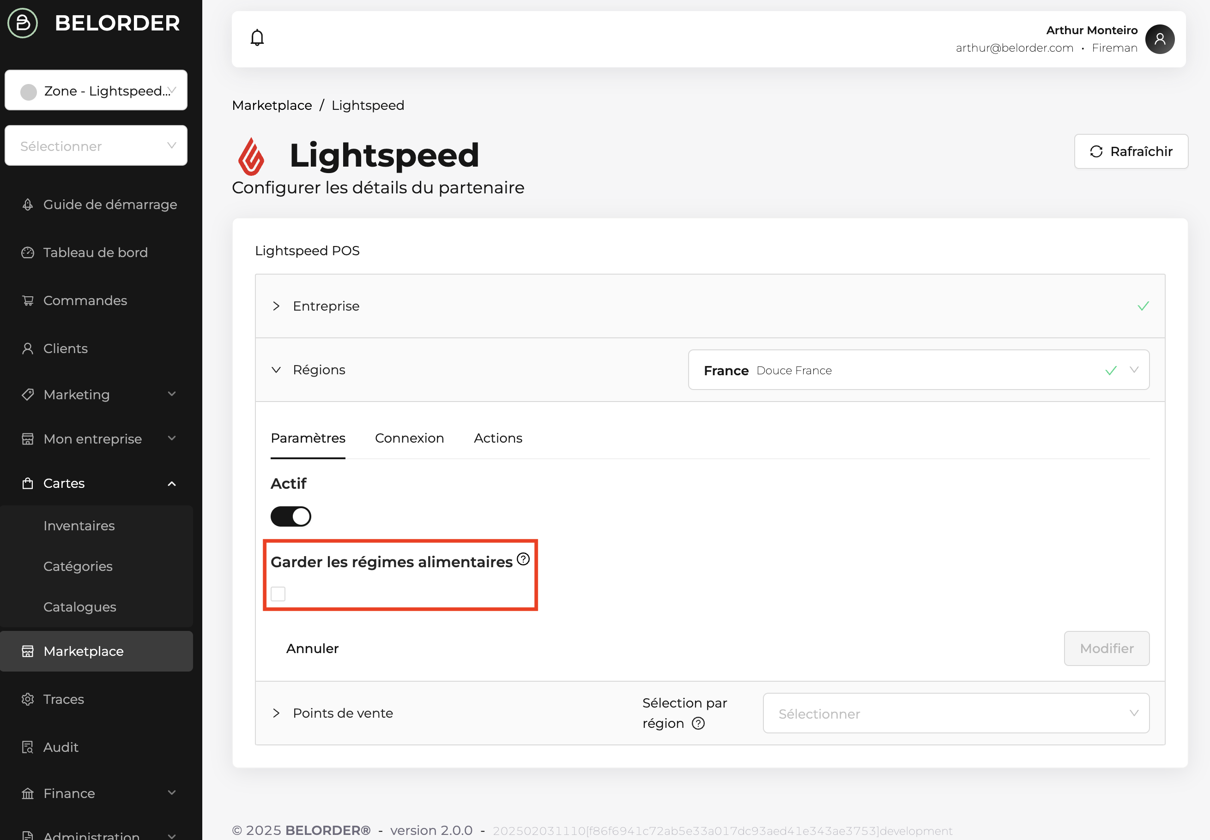Go to Tableau de bord
Image resolution: width=1210 pixels, height=840 pixels.
click(x=97, y=252)
